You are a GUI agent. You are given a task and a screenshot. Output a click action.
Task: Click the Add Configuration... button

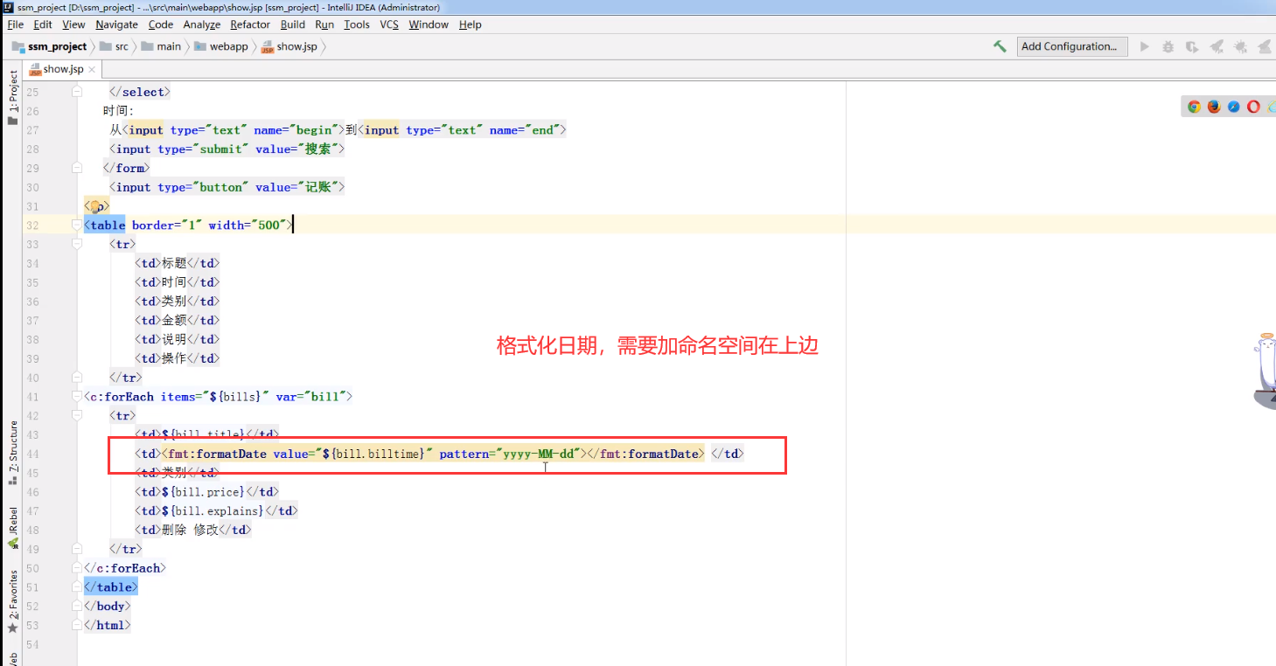[x=1072, y=46]
